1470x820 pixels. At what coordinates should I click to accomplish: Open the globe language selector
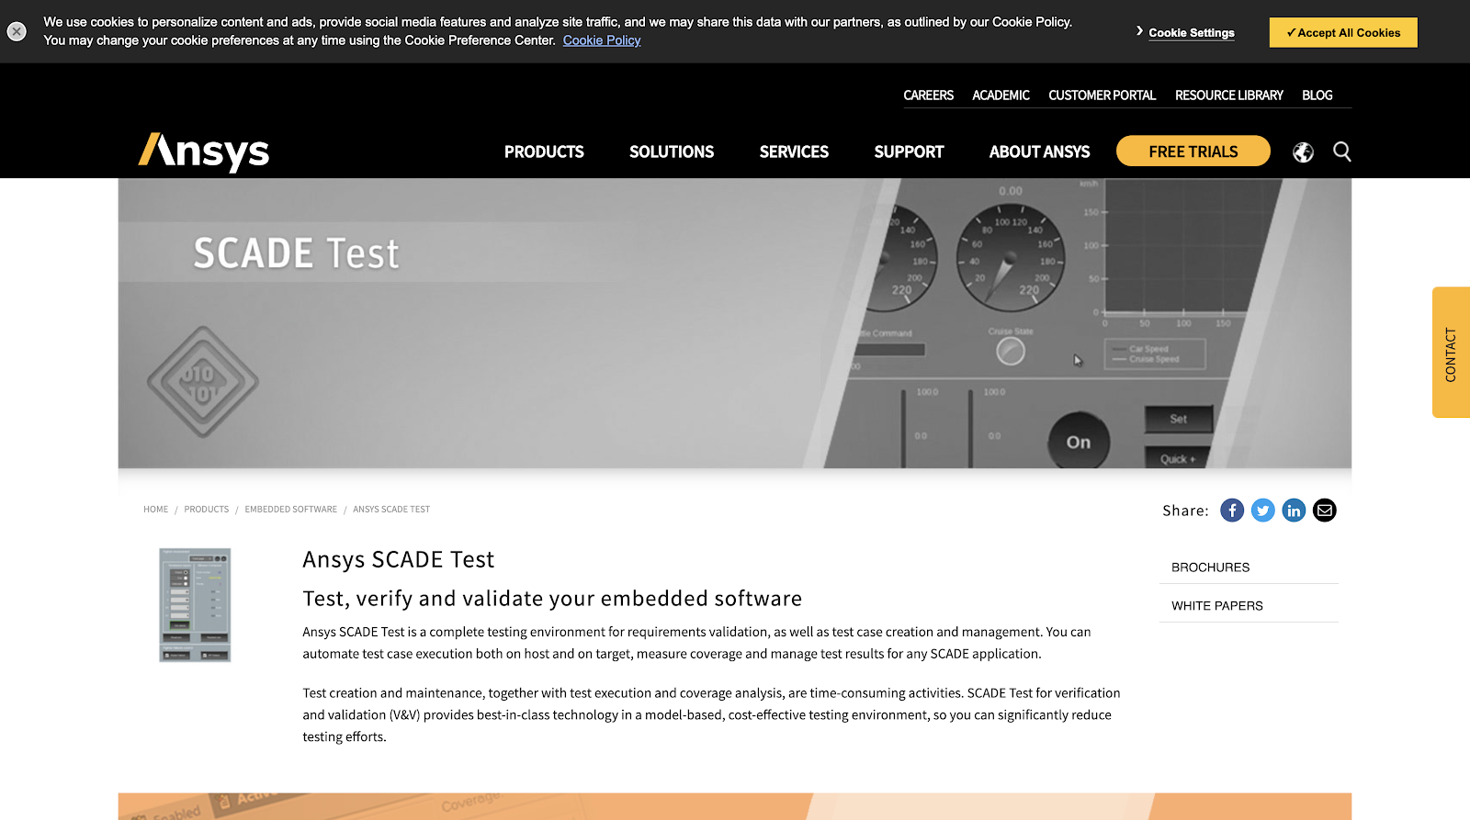pos(1303,152)
